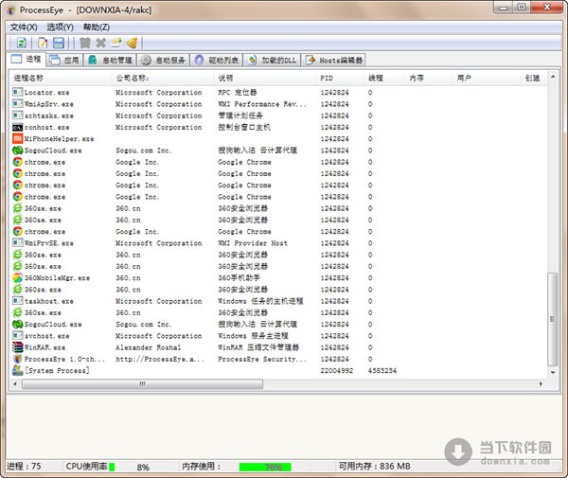Viewport: 568px width, 478px height.
Task: Switch to the 进程 tab
Action: [27, 59]
